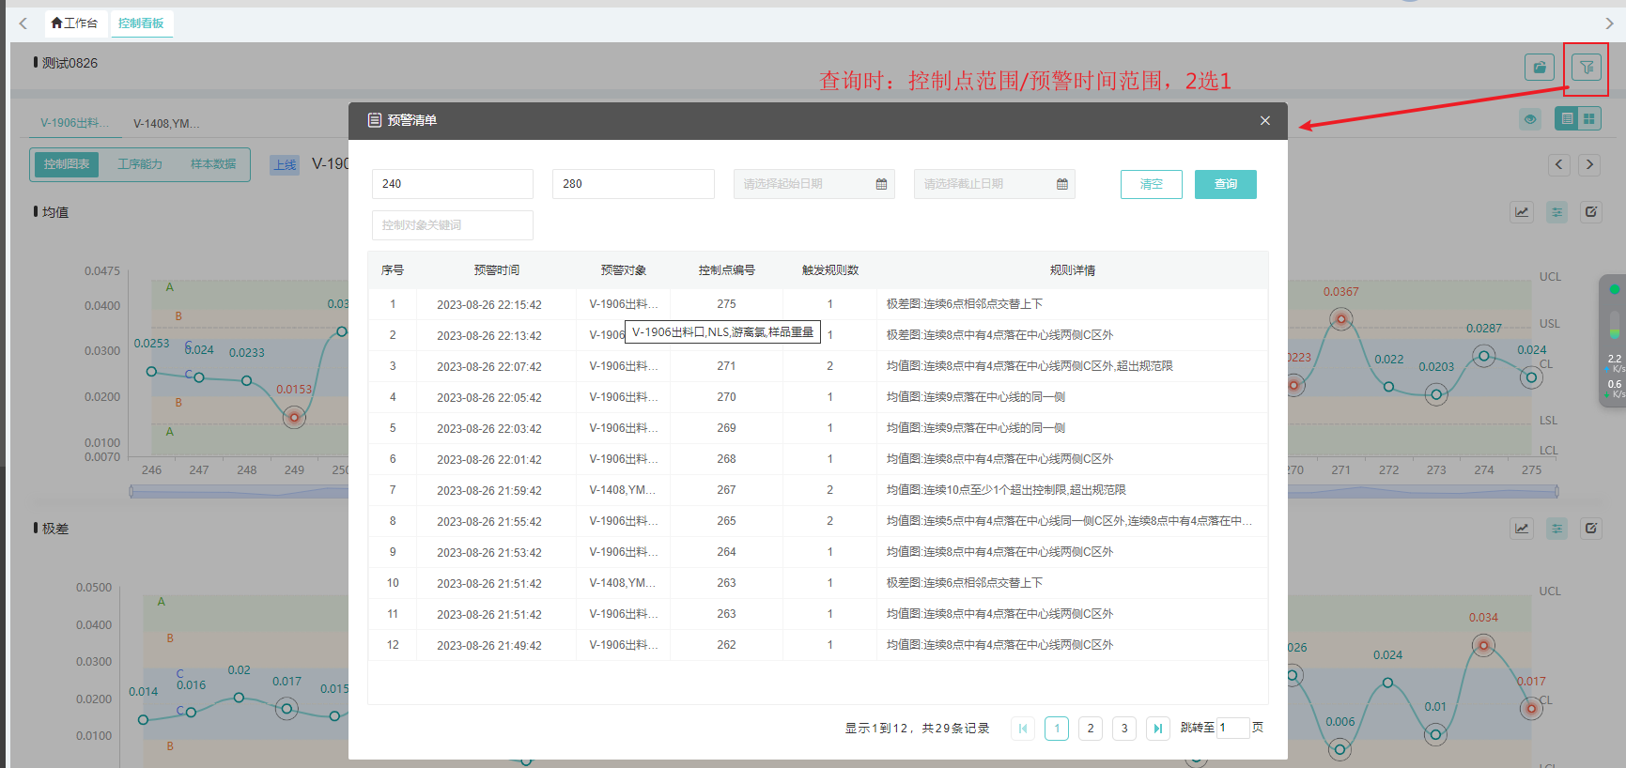1626x768 pixels.
Task: Focus the end control point field showing 280
Action: (x=633, y=184)
